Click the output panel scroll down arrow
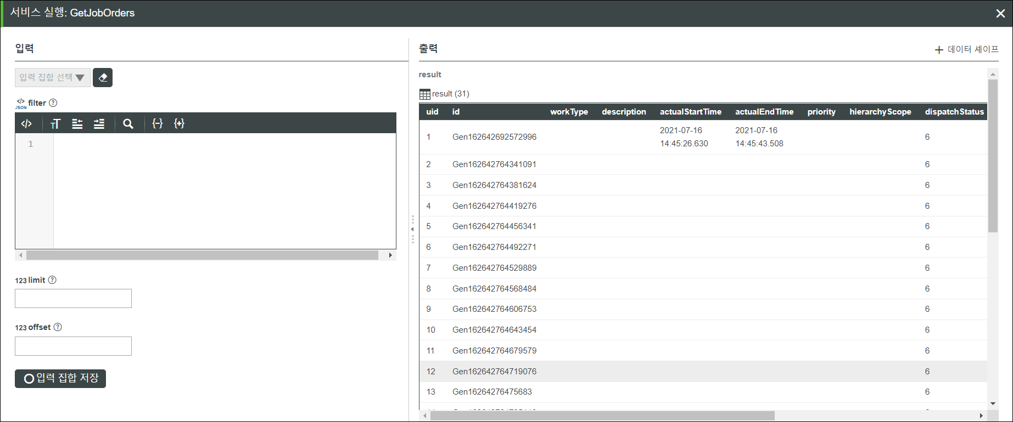This screenshot has width=1013, height=422. pos(993,403)
